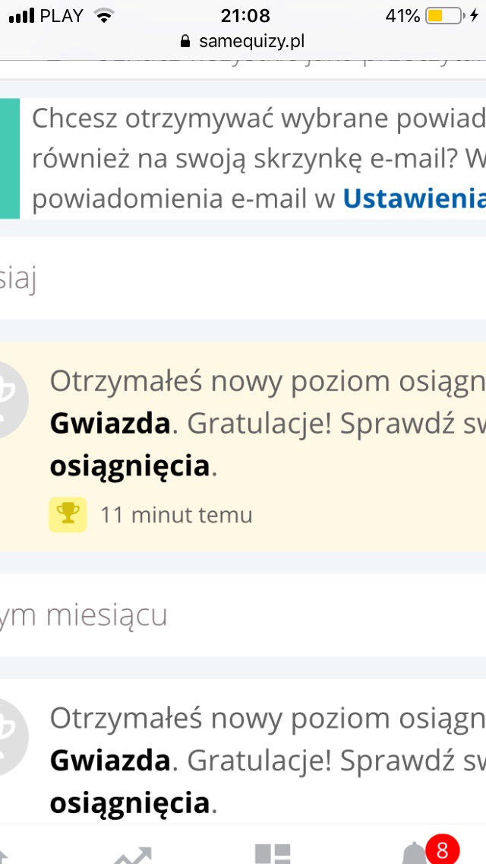Screen dimensions: 486x864
Task: Open osiągnięcia link in this month's notification
Action: [x=129, y=802]
